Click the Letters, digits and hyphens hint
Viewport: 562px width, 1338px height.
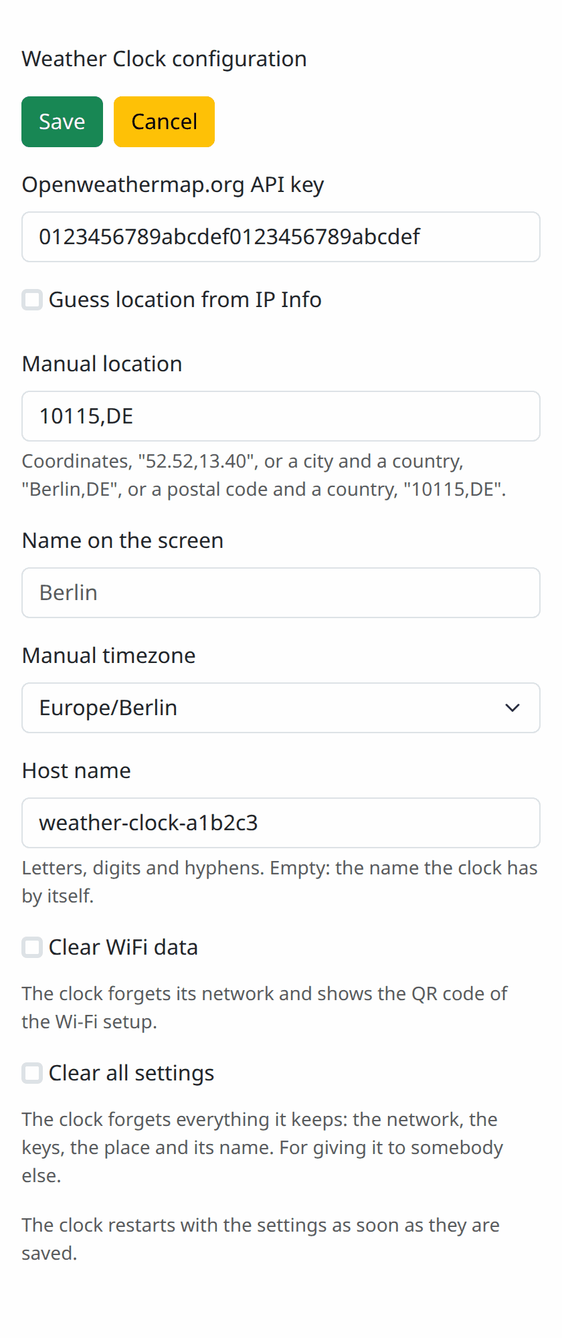click(280, 882)
